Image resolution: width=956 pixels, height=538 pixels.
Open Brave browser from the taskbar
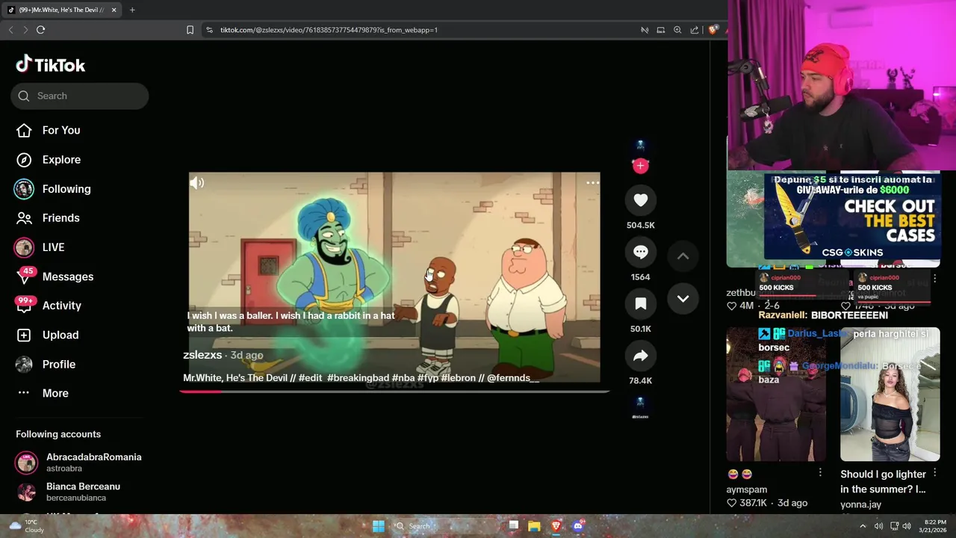(x=556, y=526)
